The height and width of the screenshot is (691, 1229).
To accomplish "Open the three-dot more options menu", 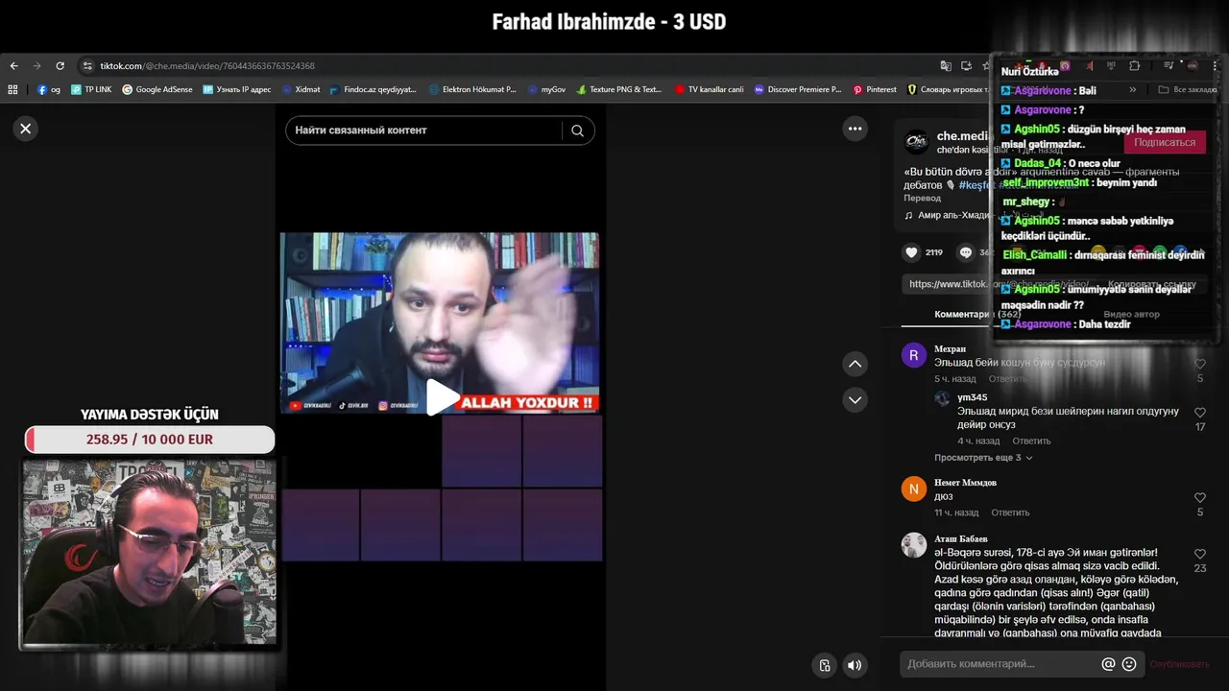I will pyautogui.click(x=855, y=129).
